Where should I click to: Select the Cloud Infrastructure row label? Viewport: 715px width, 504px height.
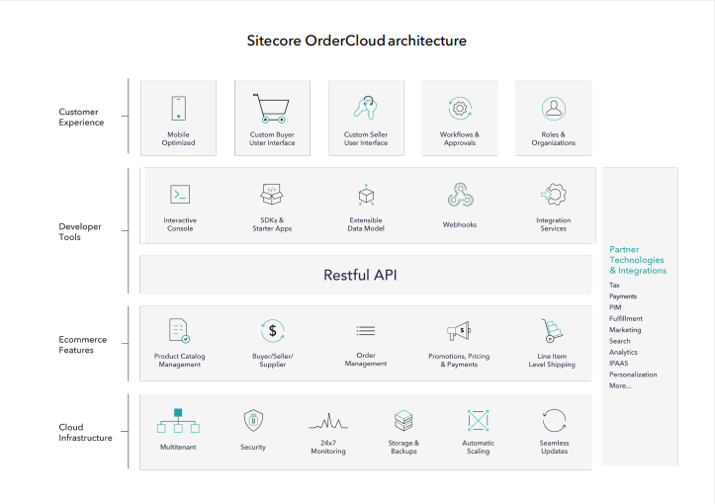point(85,433)
